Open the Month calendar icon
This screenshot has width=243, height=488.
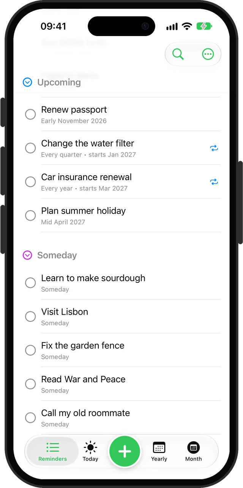[194, 448]
